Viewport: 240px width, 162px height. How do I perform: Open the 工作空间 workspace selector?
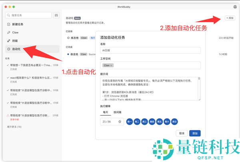[150, 65]
